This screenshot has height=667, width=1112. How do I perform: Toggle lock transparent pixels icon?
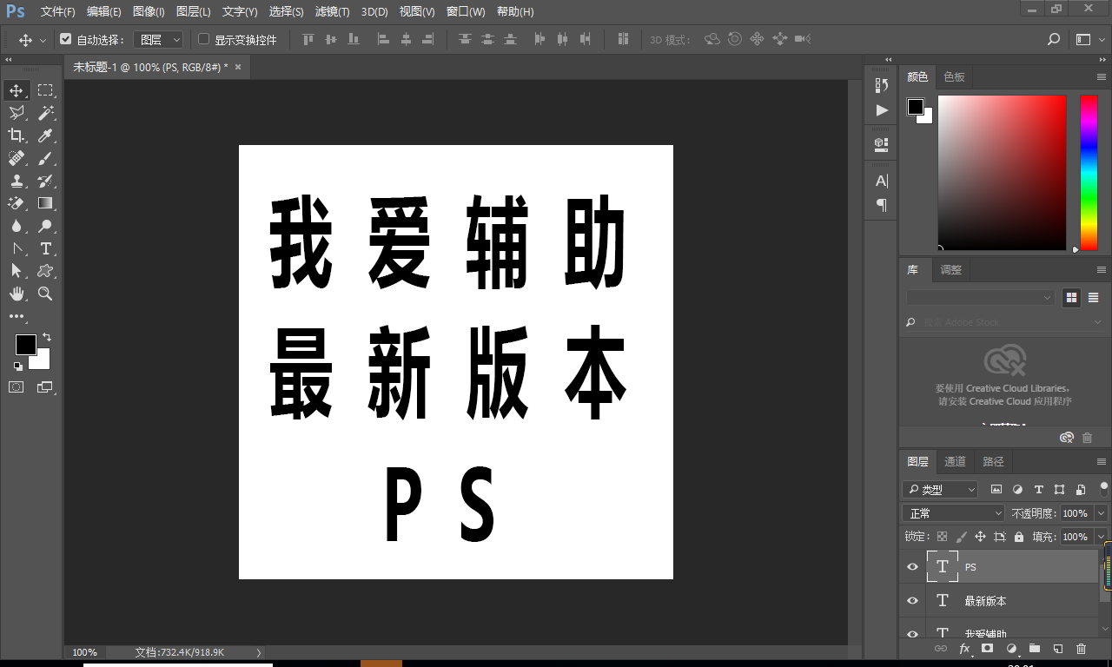click(942, 537)
